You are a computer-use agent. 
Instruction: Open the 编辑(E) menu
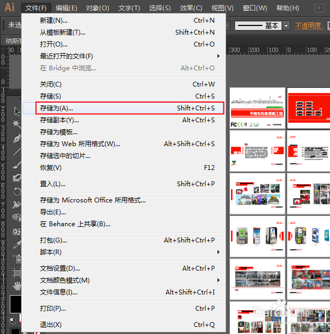[67, 8]
